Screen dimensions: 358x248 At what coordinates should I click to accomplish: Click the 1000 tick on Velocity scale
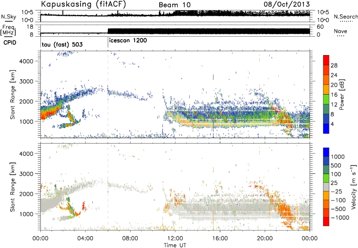(338, 157)
